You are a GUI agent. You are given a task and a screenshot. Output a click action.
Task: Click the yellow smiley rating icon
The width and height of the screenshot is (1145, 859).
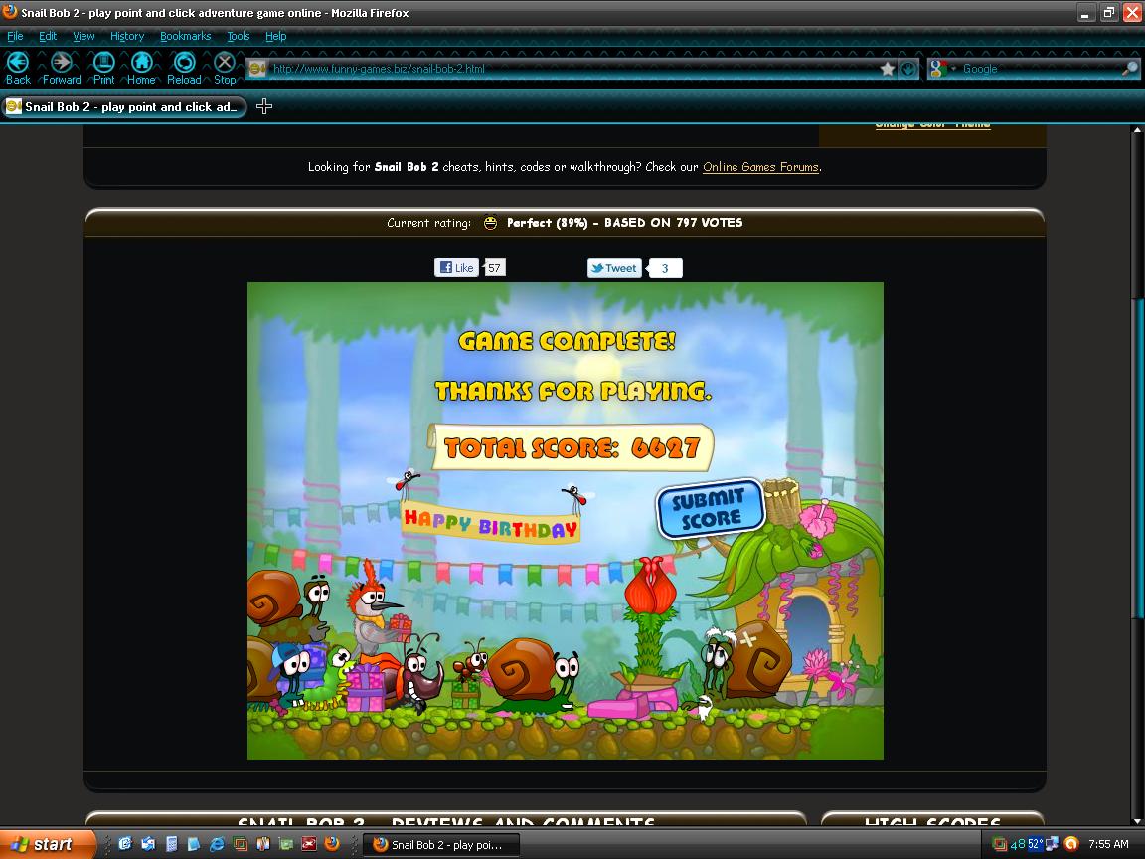point(490,223)
